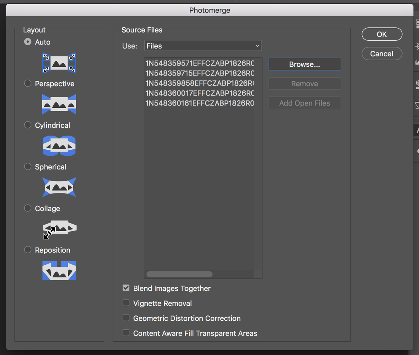Click the Perspective layout preview icon
419x355 pixels.
point(59,104)
